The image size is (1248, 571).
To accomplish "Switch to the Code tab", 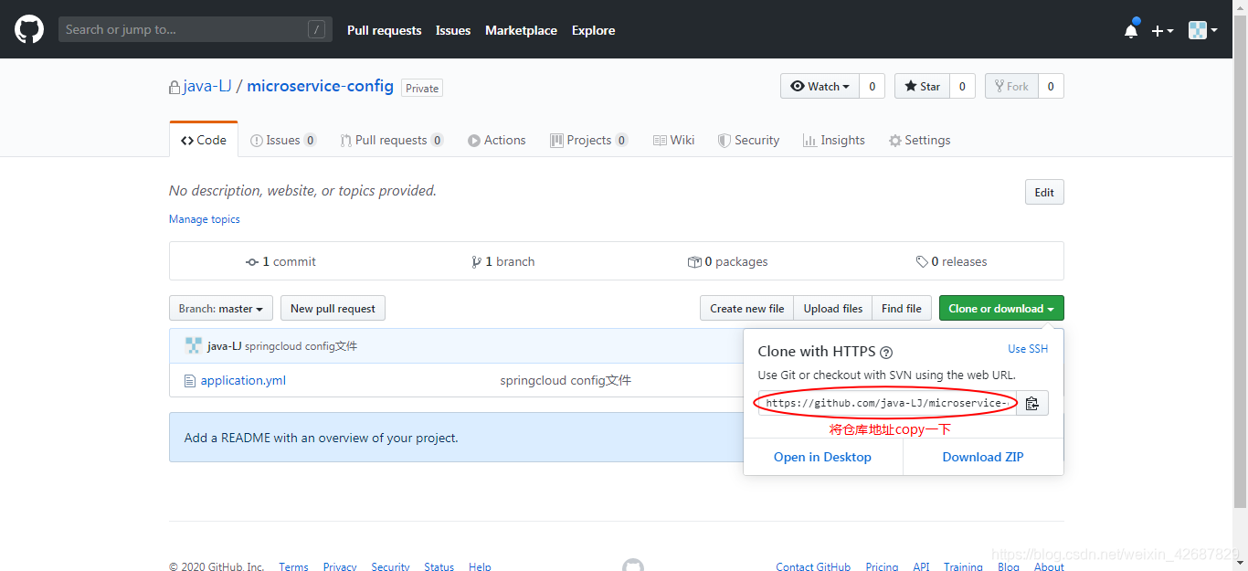I will [x=204, y=140].
